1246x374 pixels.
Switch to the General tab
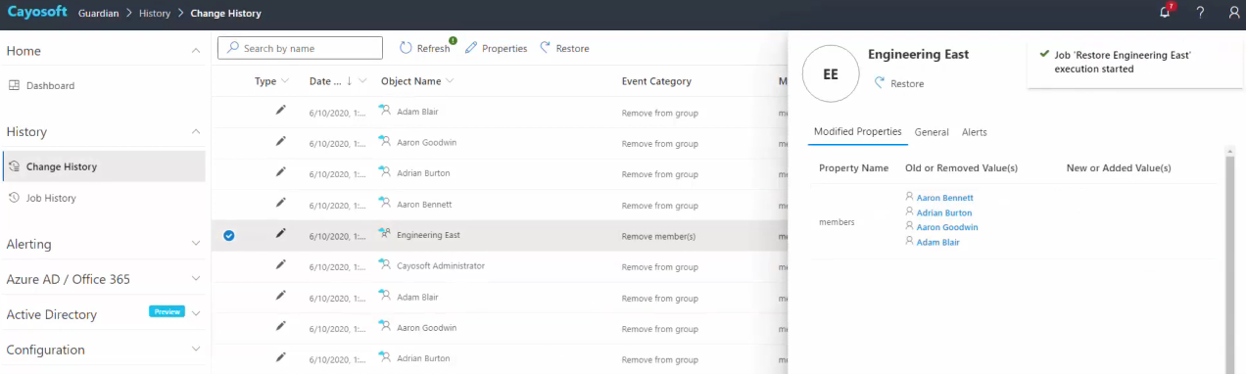point(932,132)
